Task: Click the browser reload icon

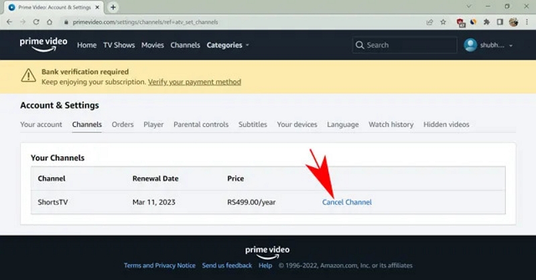Action: pyautogui.click(x=38, y=22)
